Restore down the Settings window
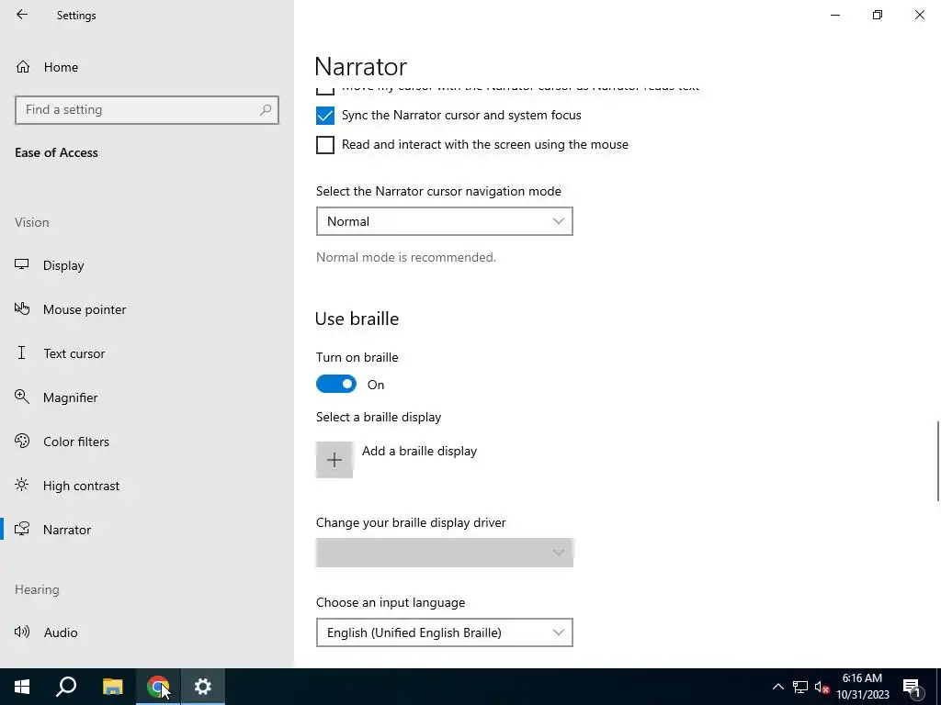The image size is (941, 705). [x=878, y=15]
